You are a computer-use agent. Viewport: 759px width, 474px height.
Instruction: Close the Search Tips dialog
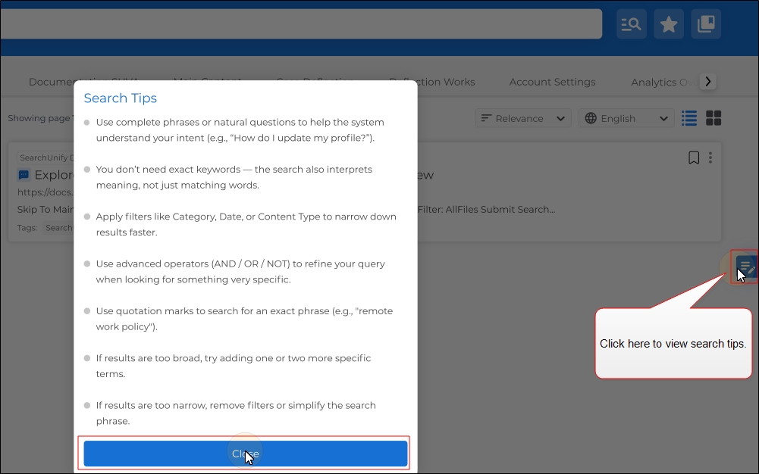pyautogui.click(x=245, y=454)
